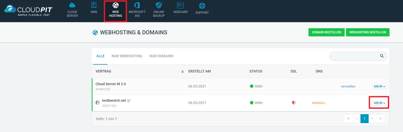The height and width of the screenshot is (132, 403).
Task: Click into the search input field
Action: pos(354,56)
